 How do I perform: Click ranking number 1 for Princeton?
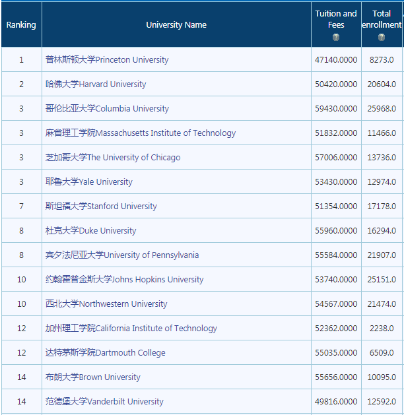coord(21,60)
